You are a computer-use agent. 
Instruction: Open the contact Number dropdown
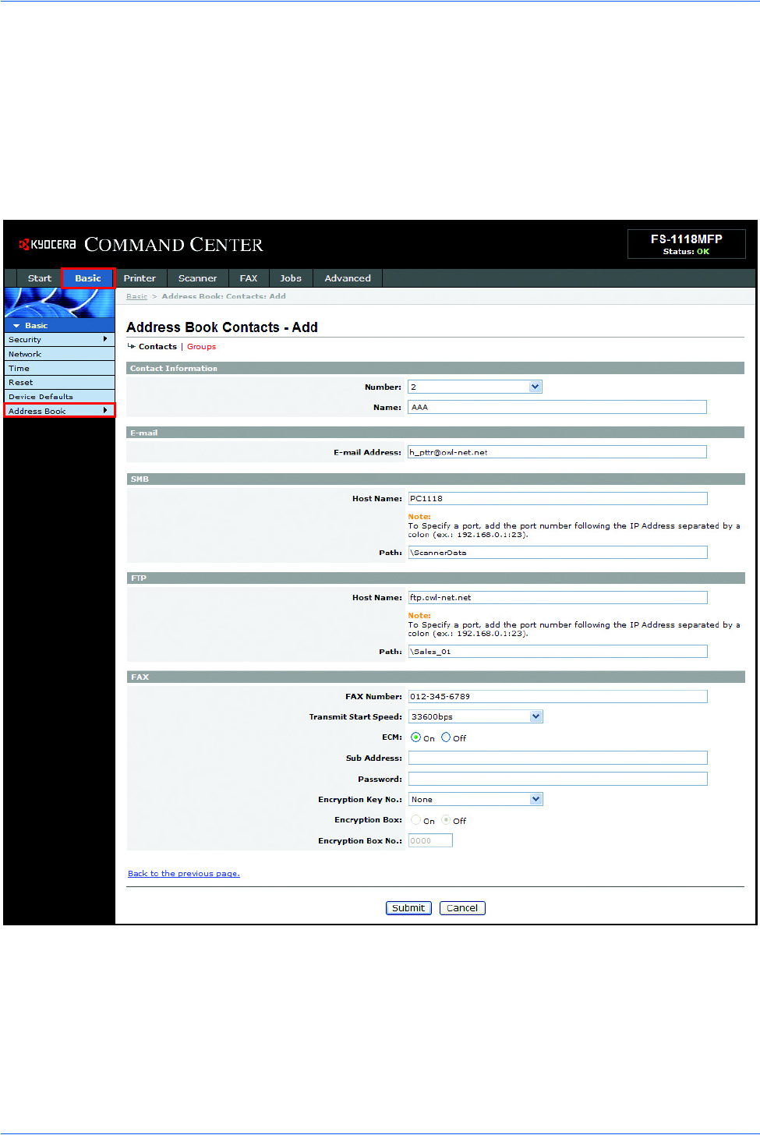click(475, 387)
